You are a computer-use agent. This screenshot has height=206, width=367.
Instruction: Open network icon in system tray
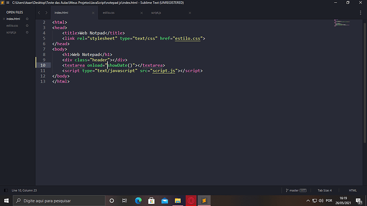314,201
